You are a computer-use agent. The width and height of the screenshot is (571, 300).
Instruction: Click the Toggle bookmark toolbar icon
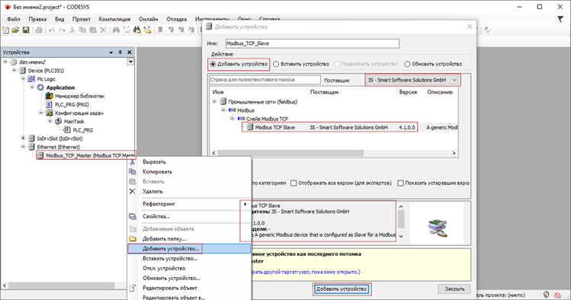160,30
